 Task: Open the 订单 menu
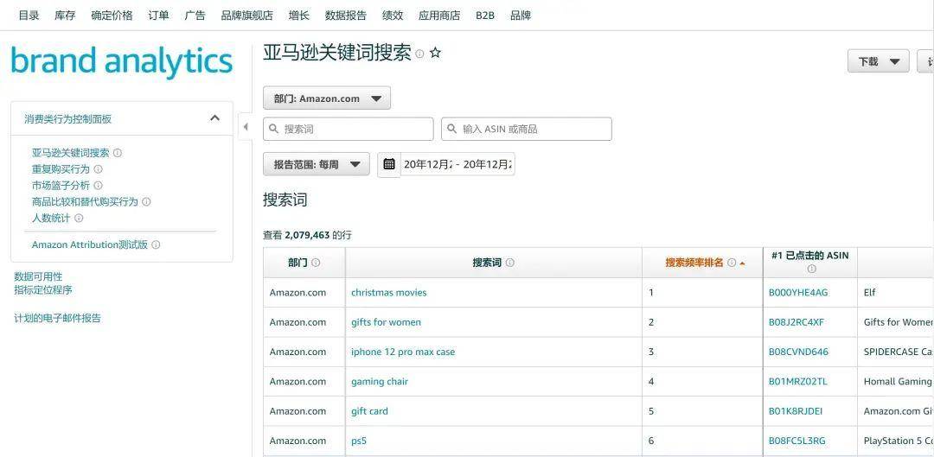pos(158,16)
